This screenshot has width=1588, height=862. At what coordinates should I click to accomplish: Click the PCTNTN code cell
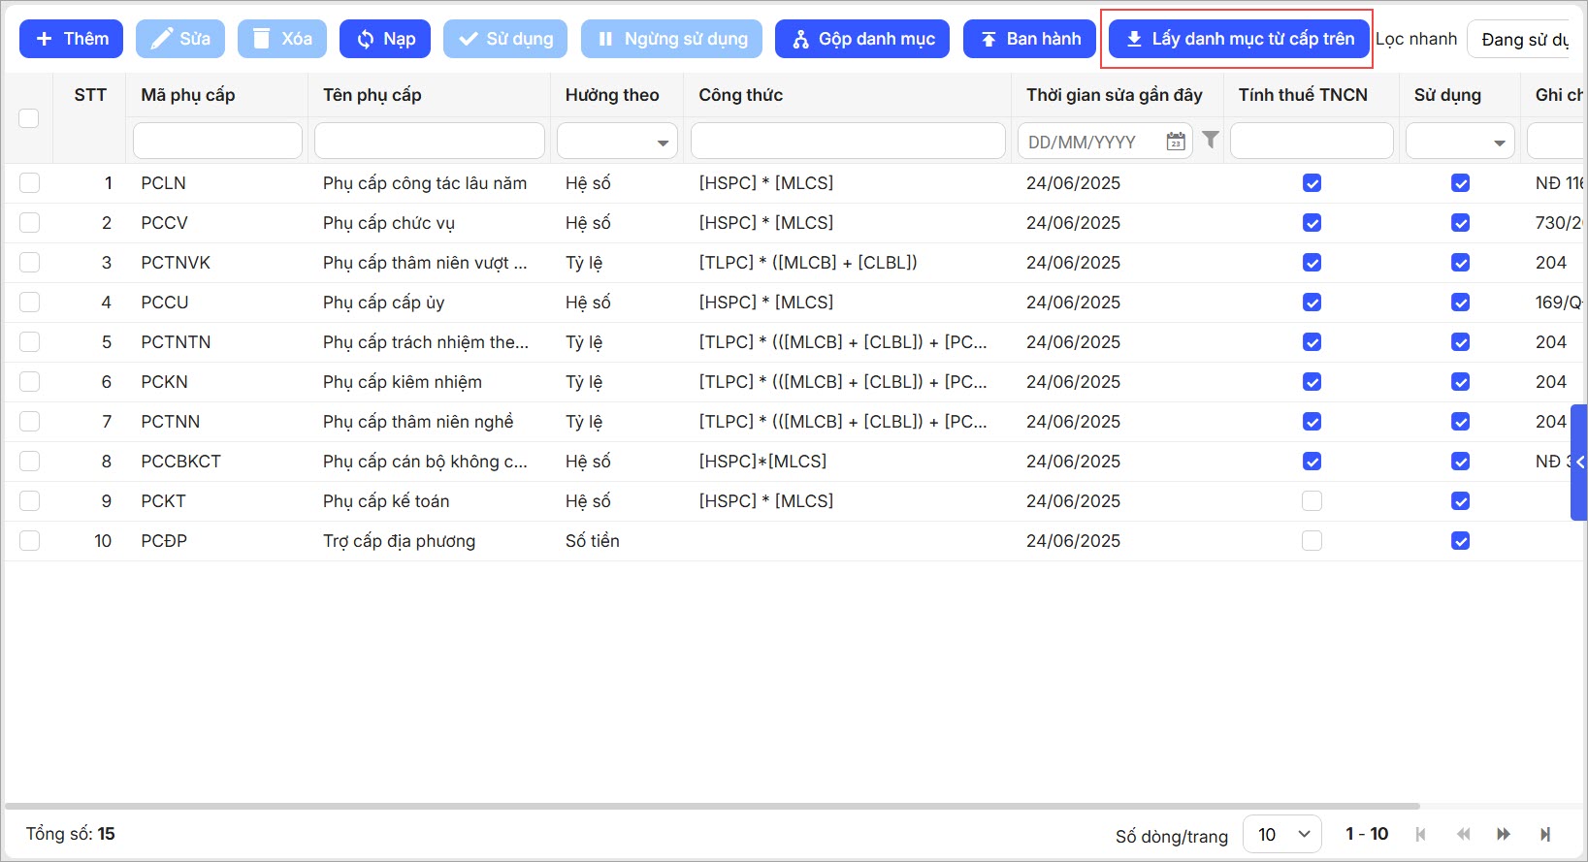pyautogui.click(x=176, y=342)
